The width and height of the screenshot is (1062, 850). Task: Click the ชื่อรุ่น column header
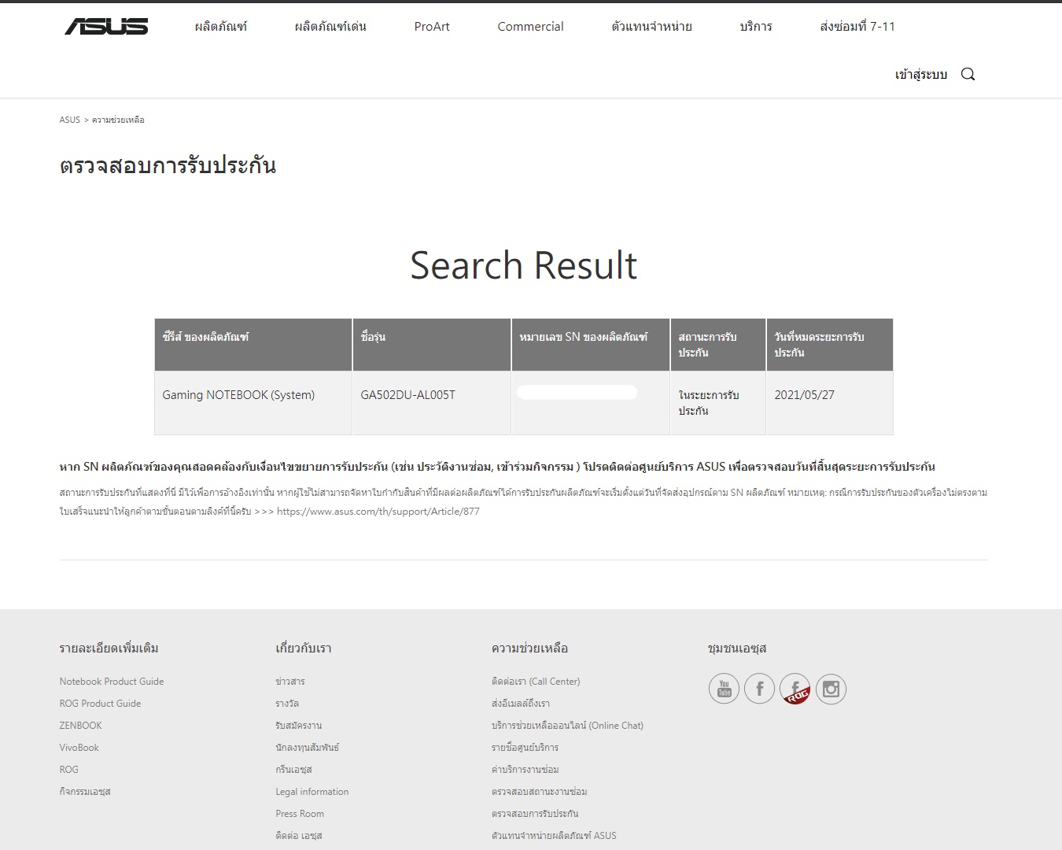(x=432, y=345)
